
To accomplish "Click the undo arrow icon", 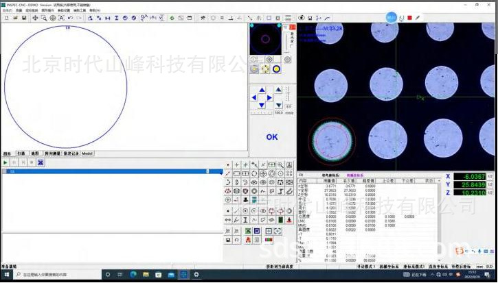I will pos(70,18).
